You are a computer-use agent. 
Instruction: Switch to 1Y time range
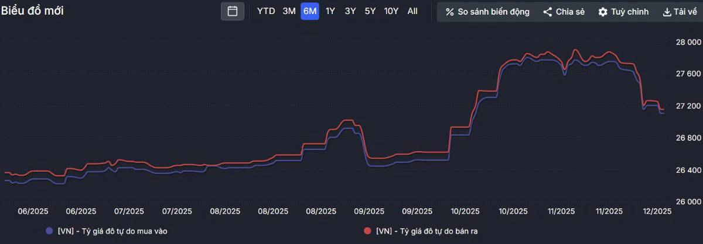click(x=330, y=11)
